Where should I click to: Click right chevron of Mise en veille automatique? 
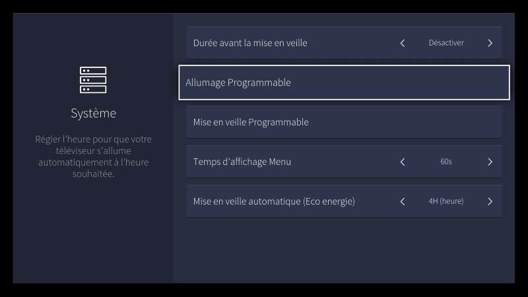click(x=490, y=201)
